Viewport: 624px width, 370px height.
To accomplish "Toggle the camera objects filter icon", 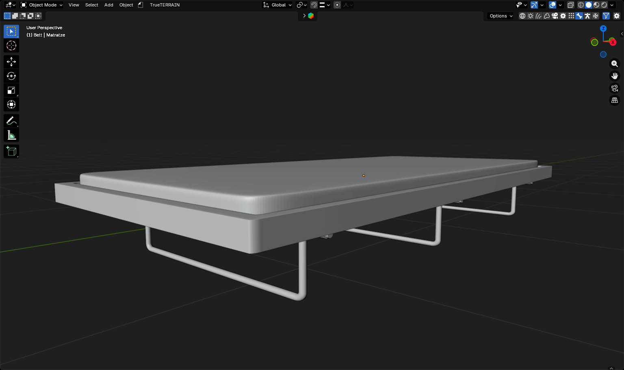I will (x=555, y=16).
